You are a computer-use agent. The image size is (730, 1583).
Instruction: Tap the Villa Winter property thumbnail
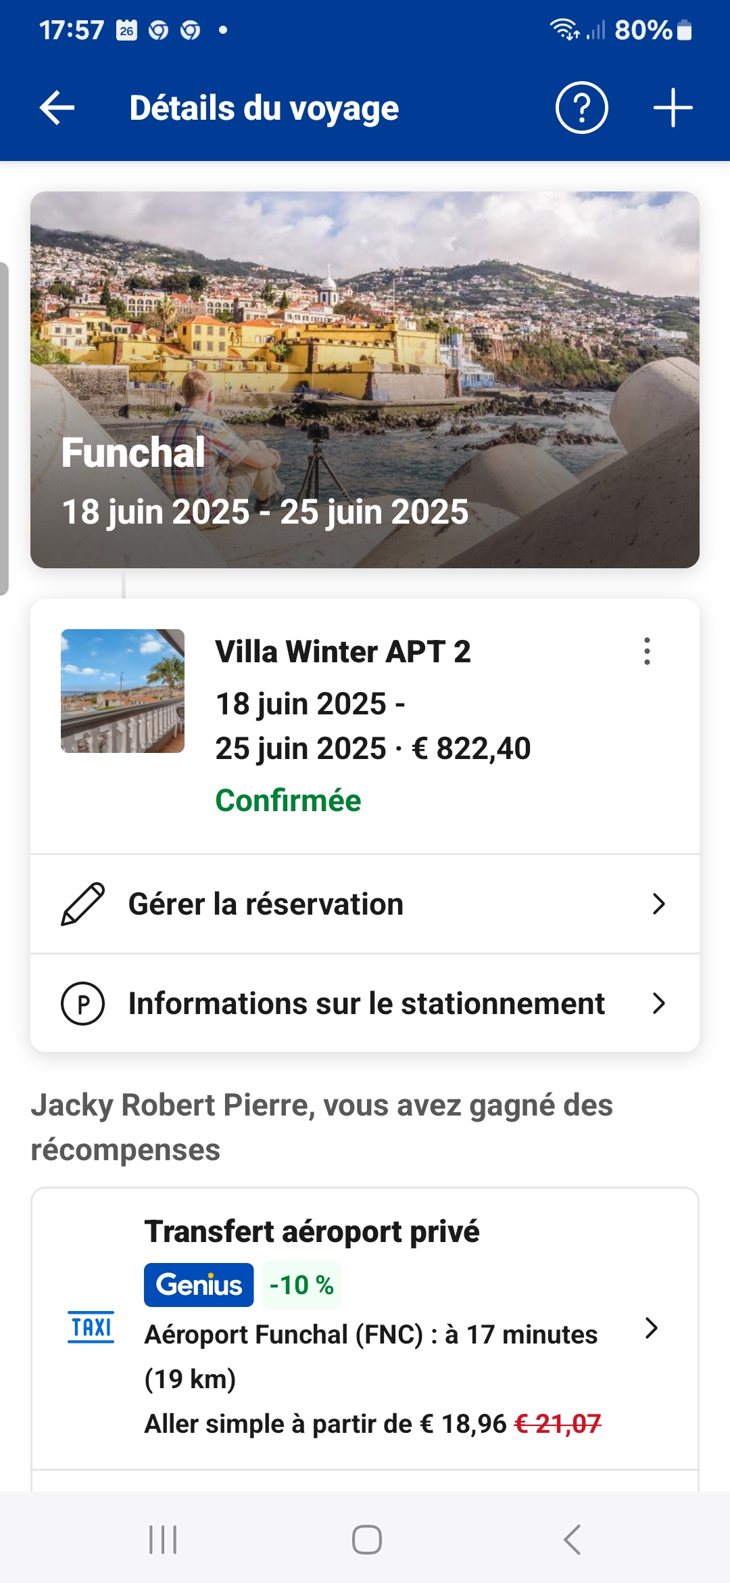[122, 691]
